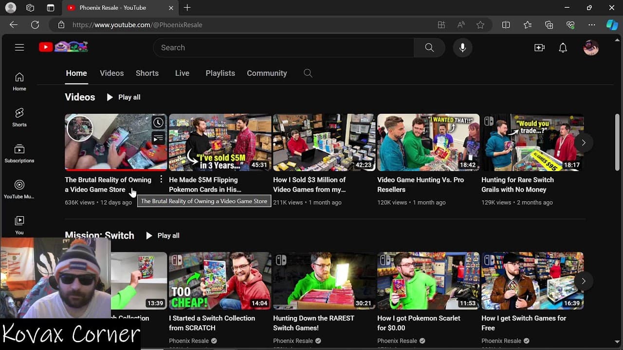Viewport: 623px width, 350px height.
Task: Select the Phoenix Resale browser tab
Action: [x=120, y=8]
